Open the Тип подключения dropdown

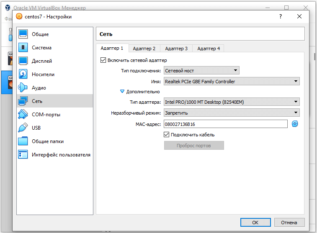click(x=201, y=71)
